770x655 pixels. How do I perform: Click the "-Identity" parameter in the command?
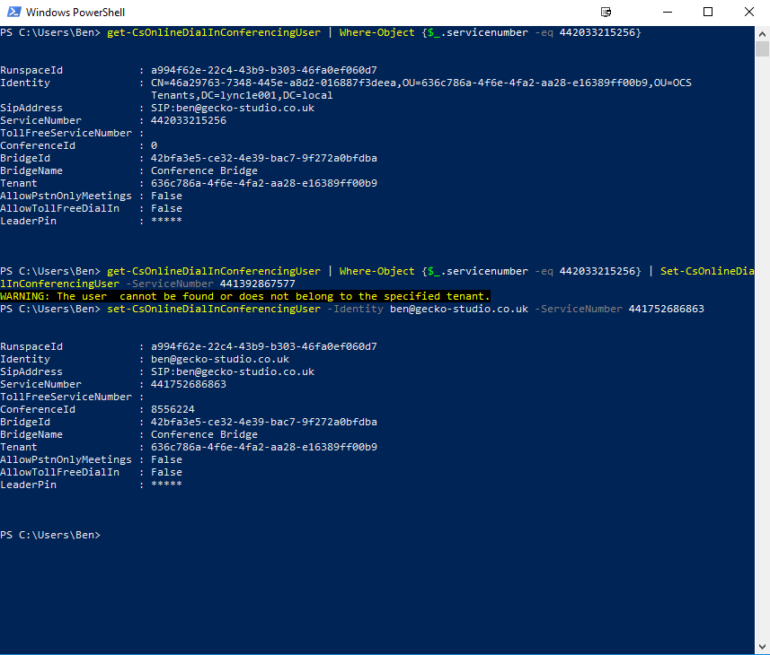pyautogui.click(x=355, y=309)
